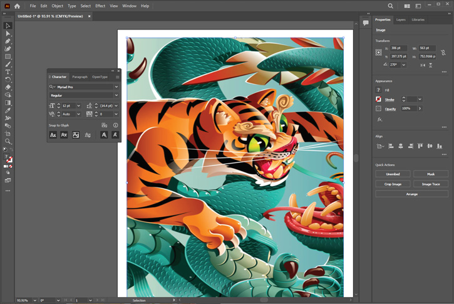Screen dimensions: 454x304
Task: Select the Curvature tool
Action: [8, 49]
